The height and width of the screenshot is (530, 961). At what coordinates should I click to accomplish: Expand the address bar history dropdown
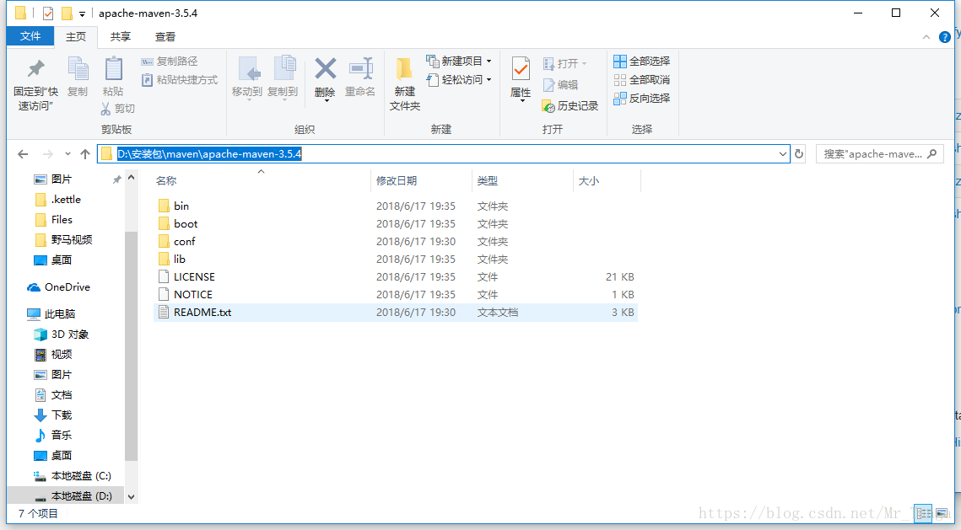783,154
